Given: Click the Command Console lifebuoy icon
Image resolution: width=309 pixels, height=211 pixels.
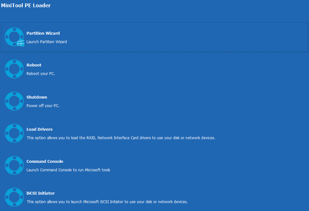Looking at the screenshot, I should point(14,165).
